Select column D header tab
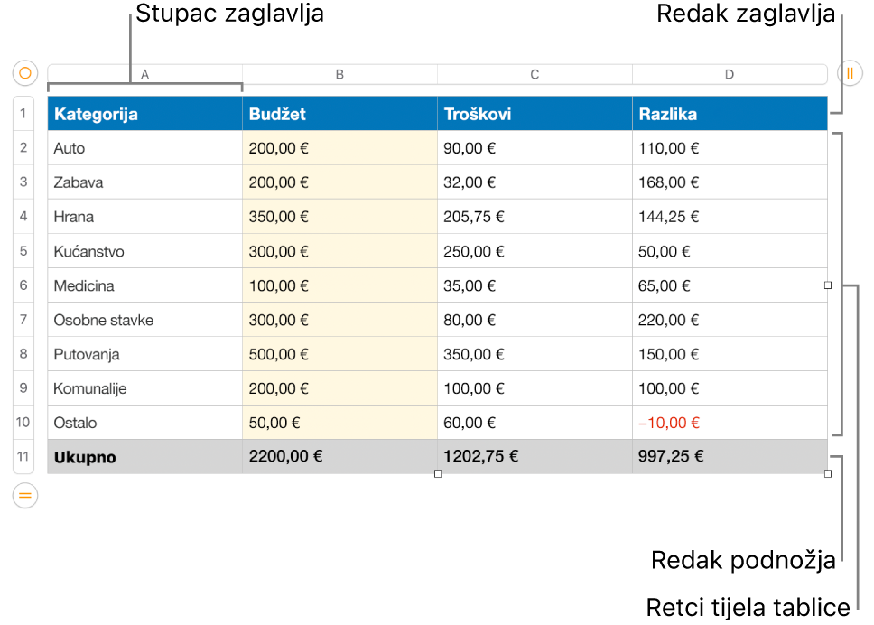The height and width of the screenshot is (625, 874). pos(730,74)
